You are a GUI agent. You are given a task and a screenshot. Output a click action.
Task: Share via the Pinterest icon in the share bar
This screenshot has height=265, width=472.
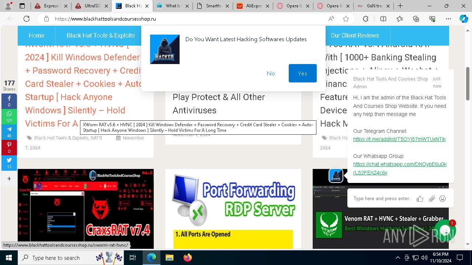[9, 148]
